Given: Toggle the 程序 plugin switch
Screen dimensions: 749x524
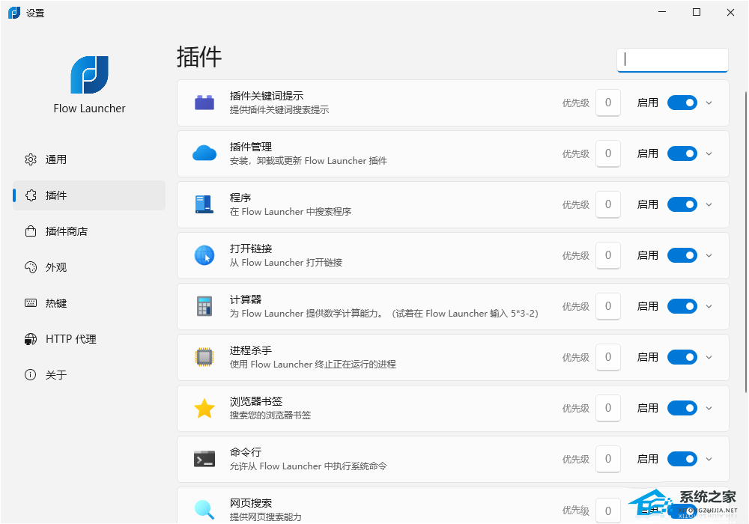Looking at the screenshot, I should coord(682,204).
